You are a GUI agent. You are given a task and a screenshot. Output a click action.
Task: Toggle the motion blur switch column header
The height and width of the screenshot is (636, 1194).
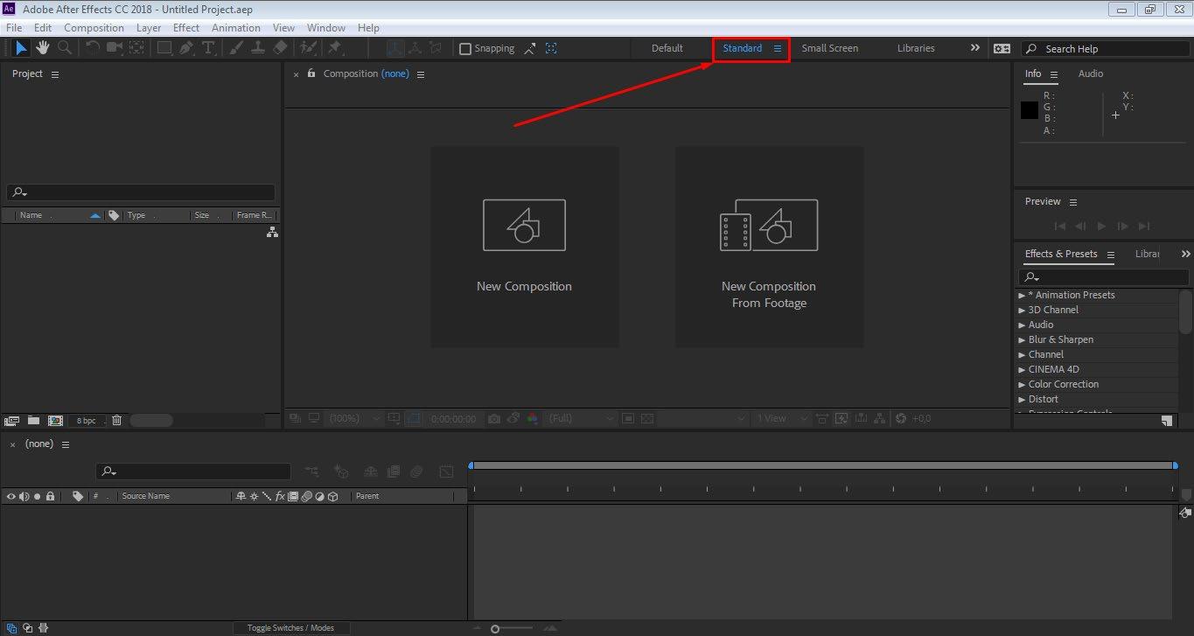click(x=306, y=496)
